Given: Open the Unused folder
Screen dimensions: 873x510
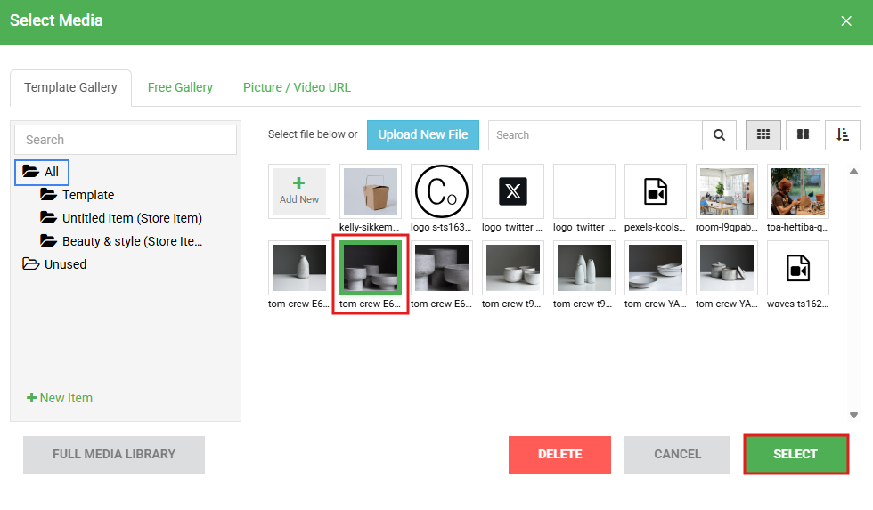Looking at the screenshot, I should [x=65, y=264].
